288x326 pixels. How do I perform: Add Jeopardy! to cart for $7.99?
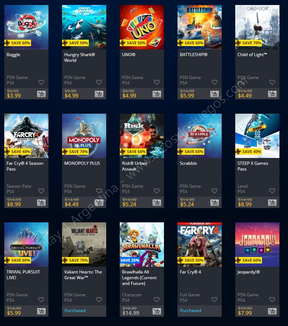point(272,311)
